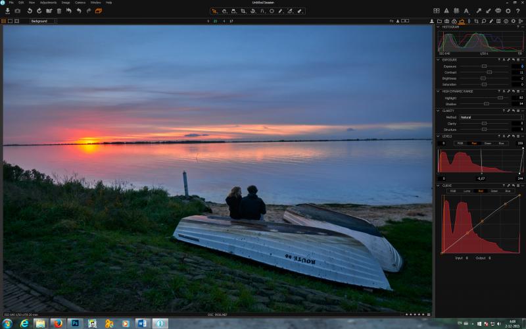Image resolution: width=526 pixels, height=329 pixels.
Task: Rotate image left with counterclockwise arrow icon
Action: pyautogui.click(x=30, y=11)
